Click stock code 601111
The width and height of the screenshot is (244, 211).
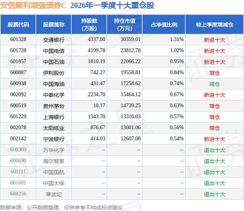point(18,171)
